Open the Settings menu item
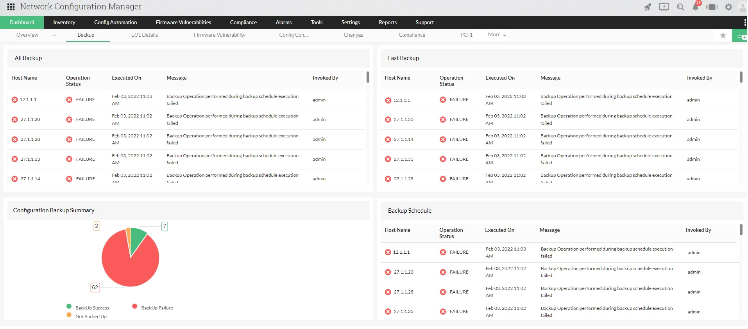The width and height of the screenshot is (748, 329). coord(351,22)
